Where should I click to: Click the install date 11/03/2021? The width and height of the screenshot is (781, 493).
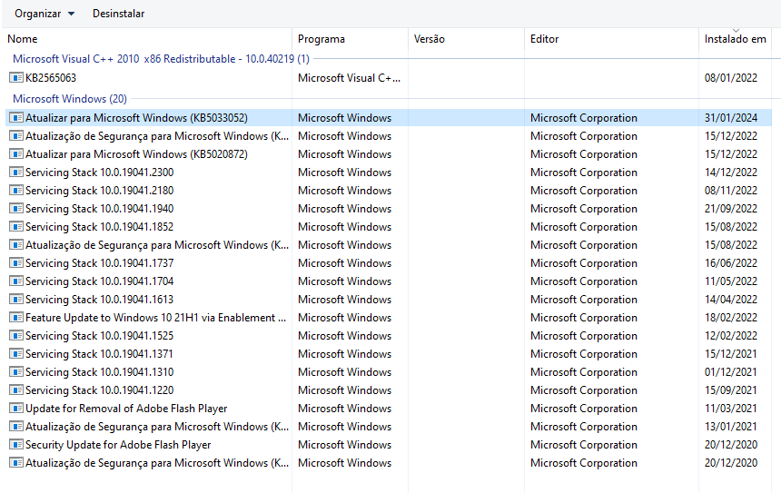[731, 409]
